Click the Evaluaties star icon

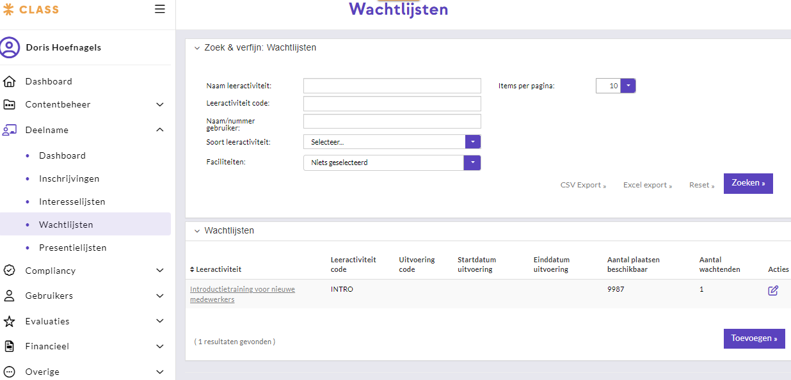tap(10, 321)
